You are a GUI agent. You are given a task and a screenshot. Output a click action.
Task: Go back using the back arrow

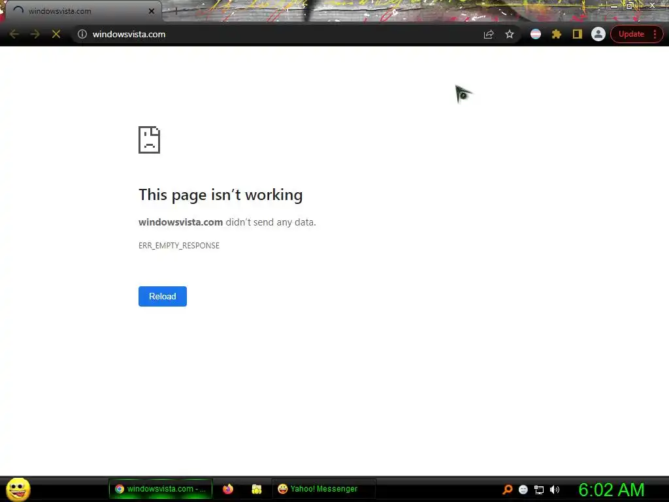(14, 34)
